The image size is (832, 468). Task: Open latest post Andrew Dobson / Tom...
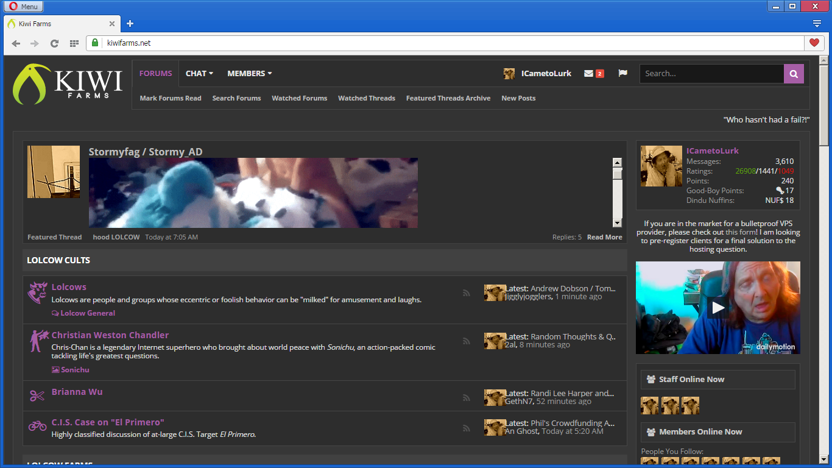(x=573, y=288)
